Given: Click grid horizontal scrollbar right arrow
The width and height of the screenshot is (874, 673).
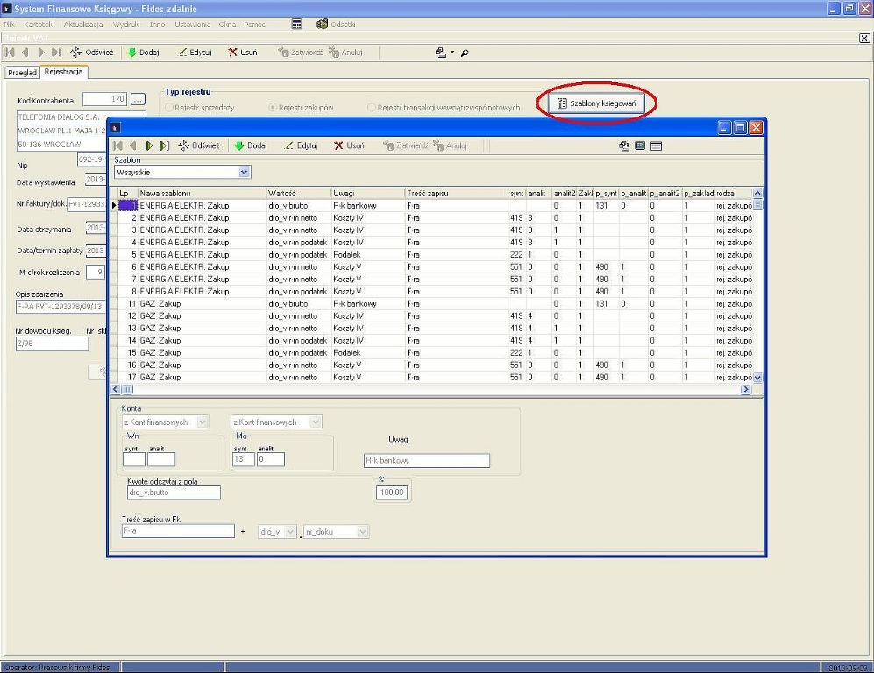Looking at the screenshot, I should (x=746, y=389).
